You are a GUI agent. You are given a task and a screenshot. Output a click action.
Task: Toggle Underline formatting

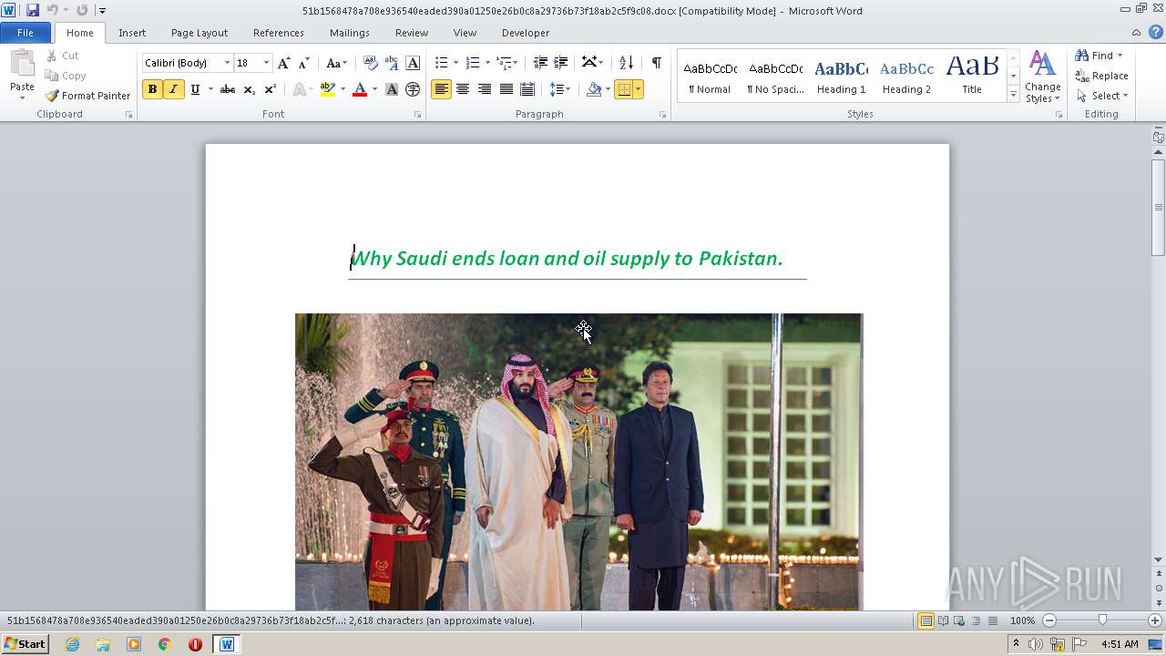195,89
